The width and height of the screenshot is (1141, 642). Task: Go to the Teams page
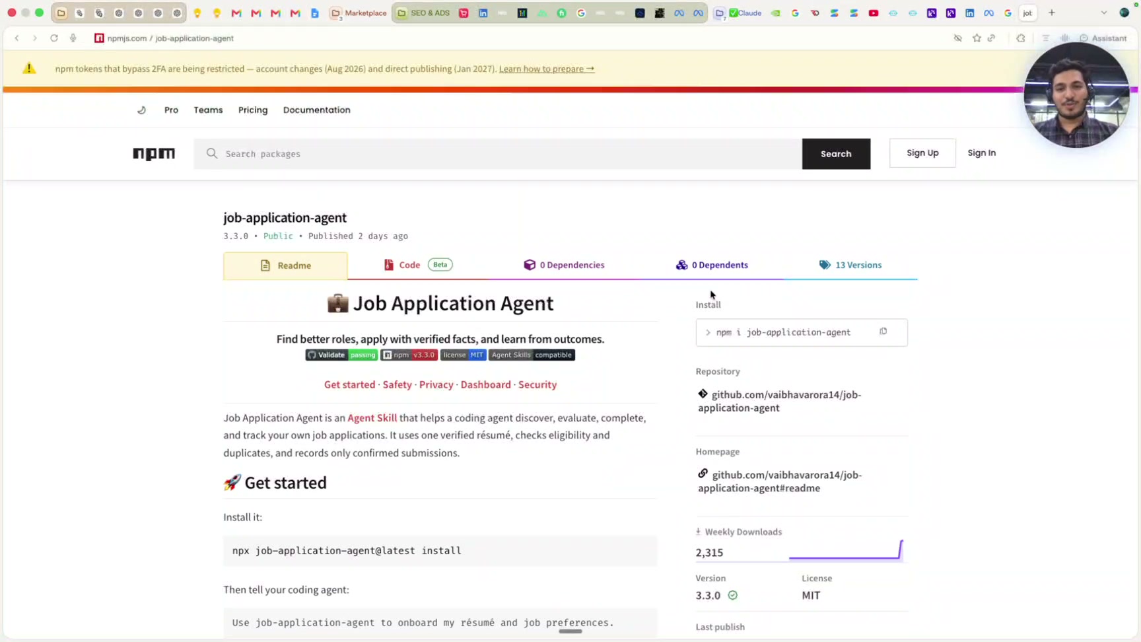click(x=208, y=110)
